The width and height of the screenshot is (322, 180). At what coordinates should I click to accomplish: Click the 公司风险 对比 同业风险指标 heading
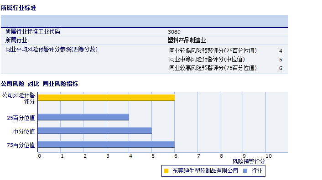click(x=39, y=84)
